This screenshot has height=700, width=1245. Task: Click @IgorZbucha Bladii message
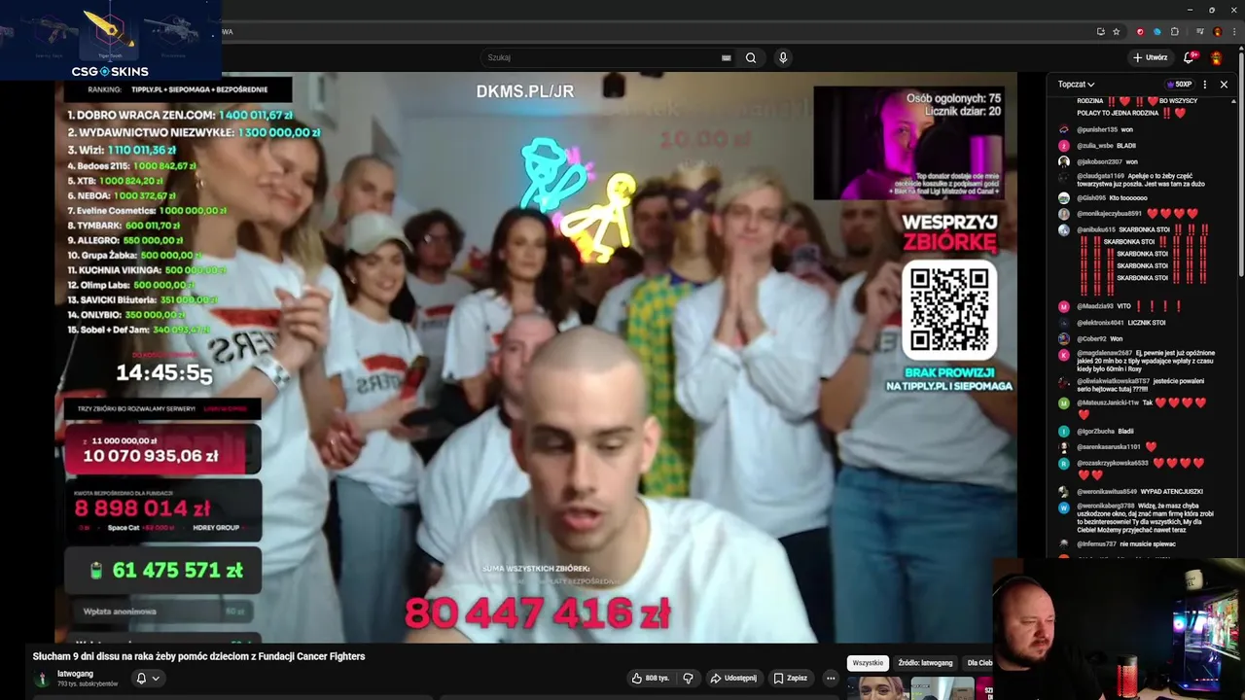(x=1105, y=431)
